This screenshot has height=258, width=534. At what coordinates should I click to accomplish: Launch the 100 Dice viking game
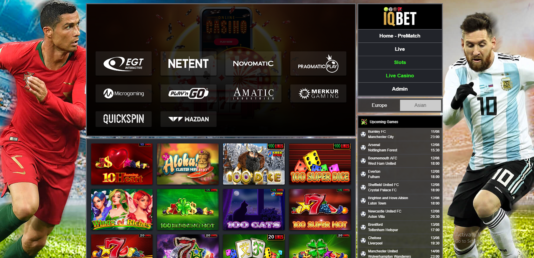click(x=254, y=164)
